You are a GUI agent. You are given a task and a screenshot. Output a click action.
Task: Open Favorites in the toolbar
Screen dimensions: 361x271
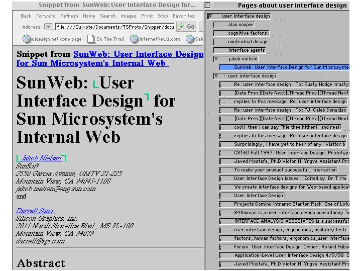(x=183, y=16)
